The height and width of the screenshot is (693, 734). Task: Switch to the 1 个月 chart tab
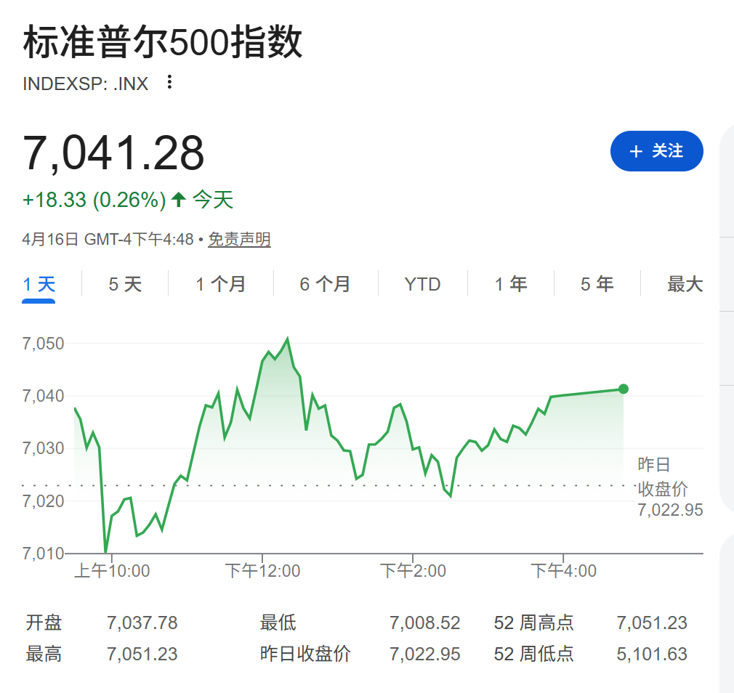click(219, 284)
